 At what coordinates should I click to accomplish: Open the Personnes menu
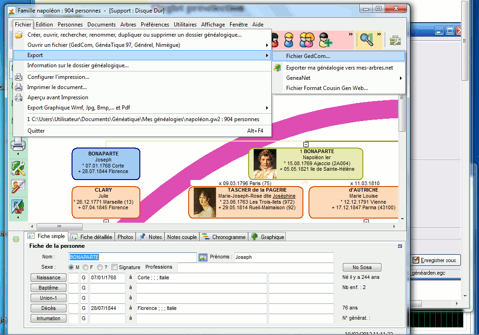(x=70, y=25)
